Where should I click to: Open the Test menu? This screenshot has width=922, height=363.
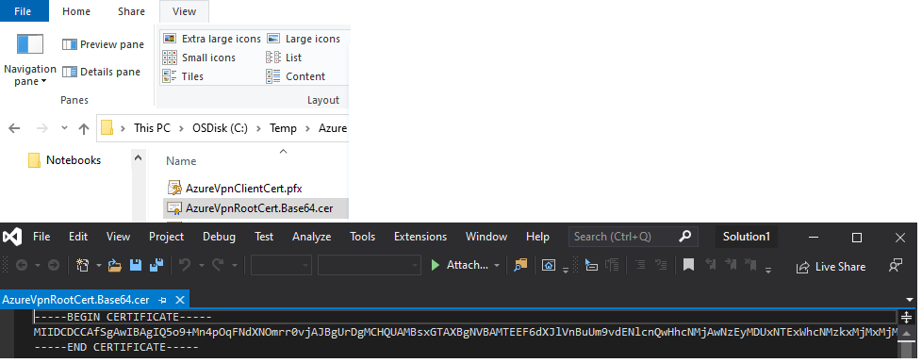tap(264, 237)
